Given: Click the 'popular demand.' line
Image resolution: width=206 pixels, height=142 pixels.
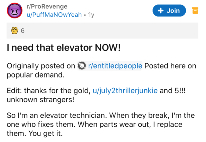Looking at the screenshot, I should click(x=36, y=75).
